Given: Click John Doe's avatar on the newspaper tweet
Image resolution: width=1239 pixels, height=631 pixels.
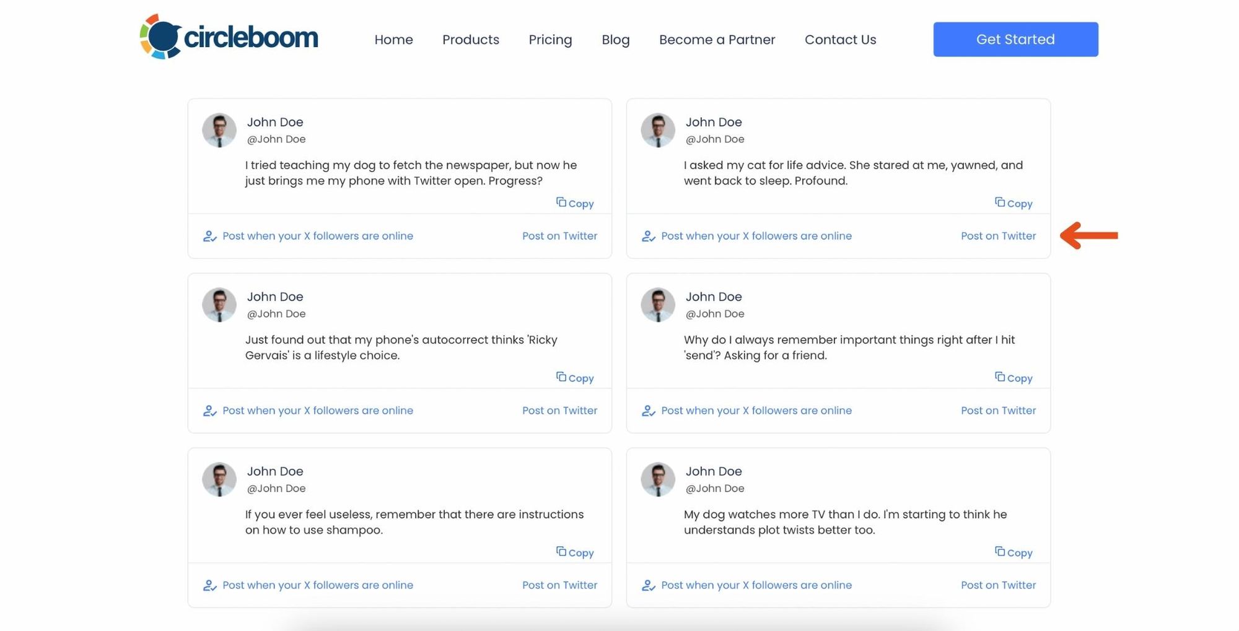Looking at the screenshot, I should (218, 130).
